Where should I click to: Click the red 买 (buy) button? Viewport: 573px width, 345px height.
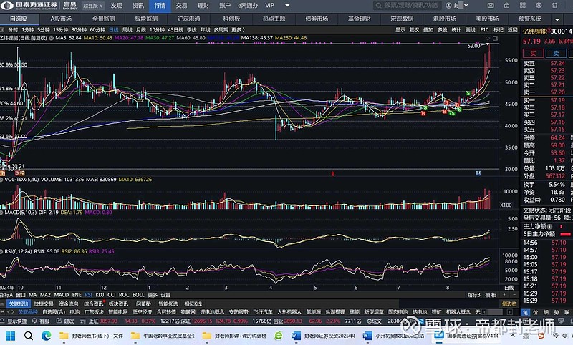click(x=534, y=53)
